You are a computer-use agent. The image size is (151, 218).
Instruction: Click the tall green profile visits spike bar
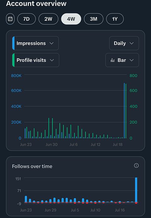126,111
